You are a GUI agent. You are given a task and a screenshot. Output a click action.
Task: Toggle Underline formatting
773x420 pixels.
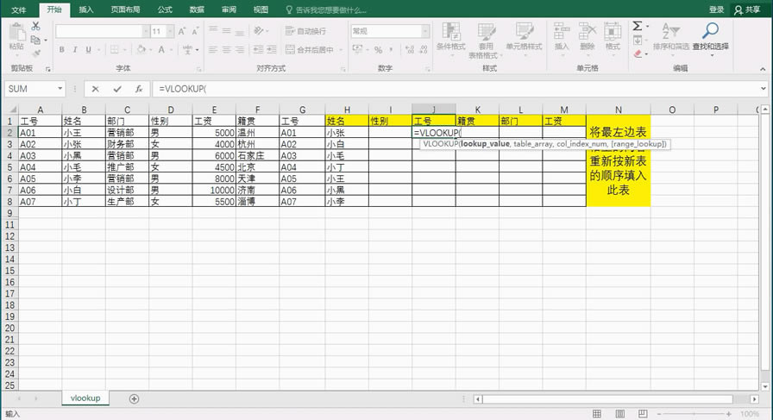point(89,49)
